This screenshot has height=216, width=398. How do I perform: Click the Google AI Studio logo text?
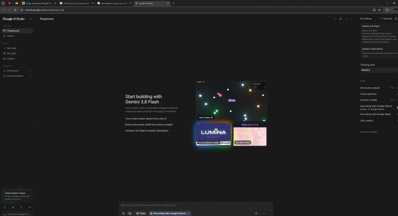(x=13, y=19)
